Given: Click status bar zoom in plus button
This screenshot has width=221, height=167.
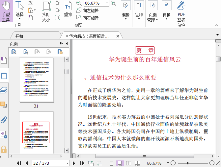Looking at the screenshot, I should 212,163.
